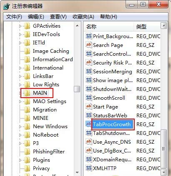
Task: Expand the GPActivities tree node
Action: (20, 26)
